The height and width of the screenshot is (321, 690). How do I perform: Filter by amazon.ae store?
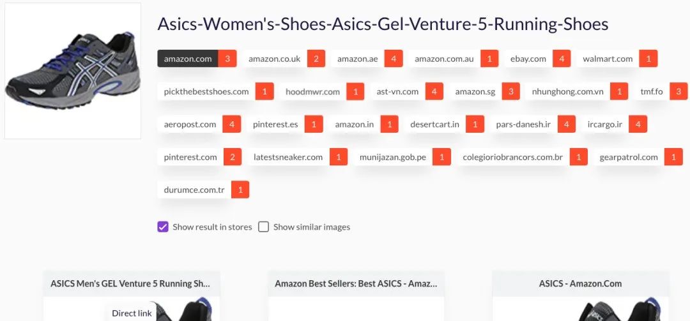pyautogui.click(x=357, y=59)
